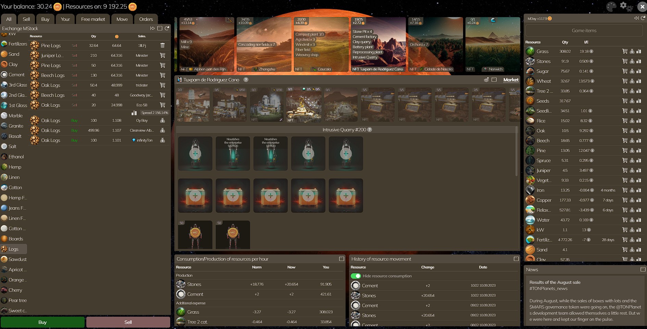Toggle Hide resource consumption switch

coord(356,276)
